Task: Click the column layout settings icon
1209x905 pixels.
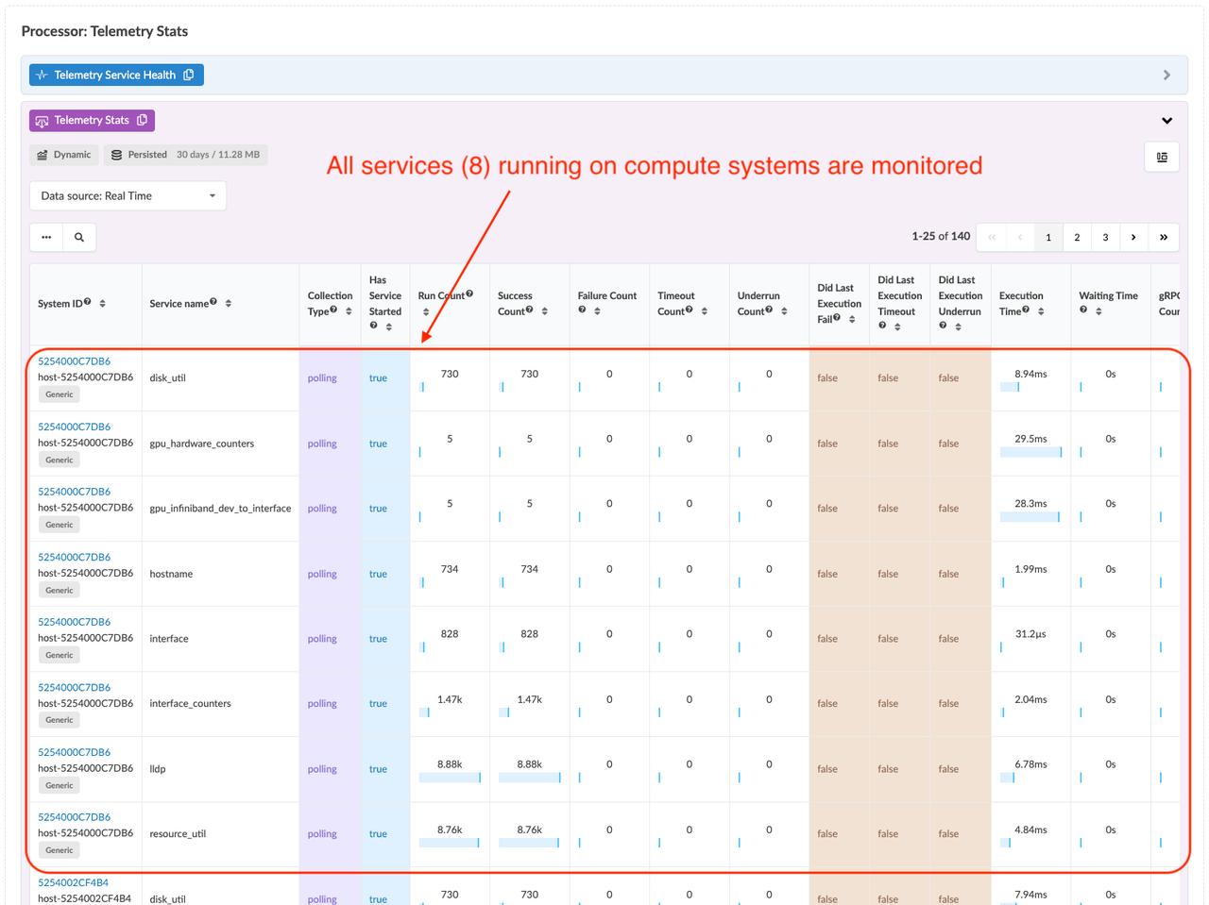Action: pyautogui.click(x=1162, y=157)
